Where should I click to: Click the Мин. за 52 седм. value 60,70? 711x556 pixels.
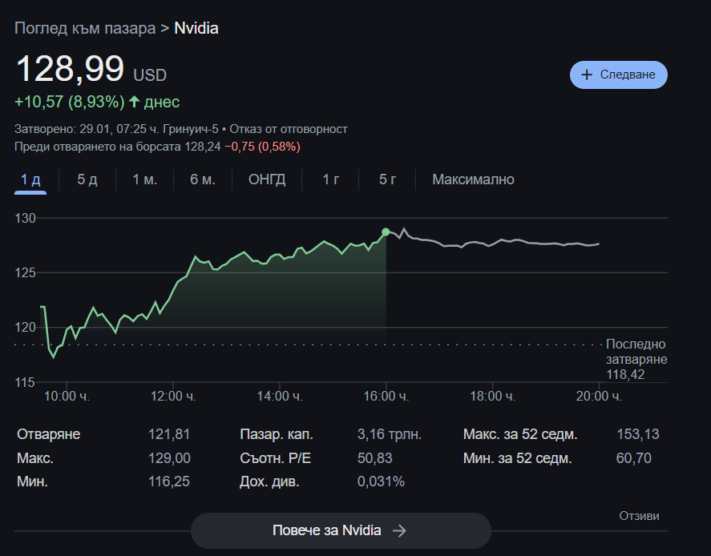click(633, 458)
